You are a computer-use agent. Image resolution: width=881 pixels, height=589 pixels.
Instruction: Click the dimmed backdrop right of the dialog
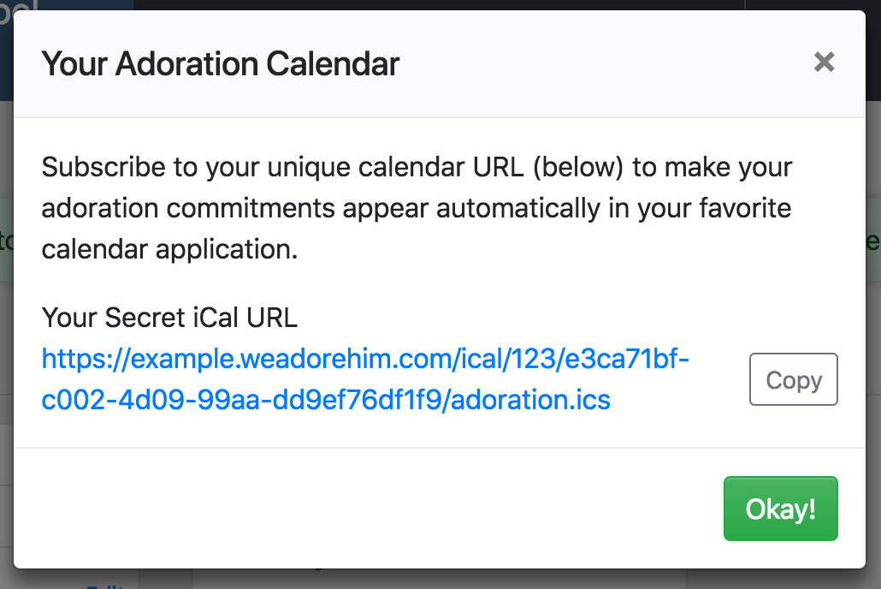tap(873, 342)
